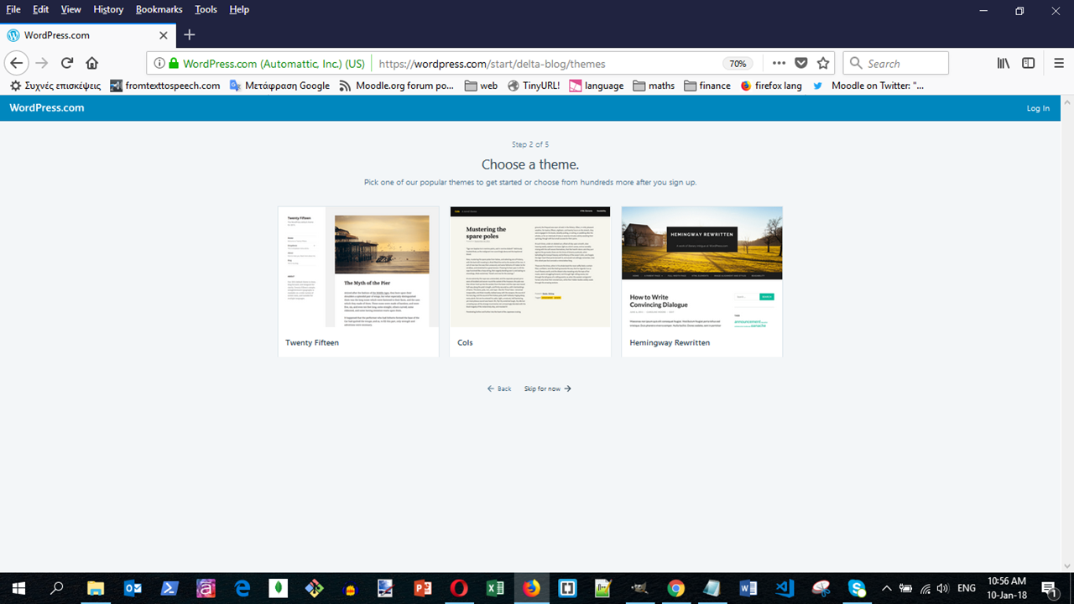Open PowerPoint from the taskbar

(423, 588)
